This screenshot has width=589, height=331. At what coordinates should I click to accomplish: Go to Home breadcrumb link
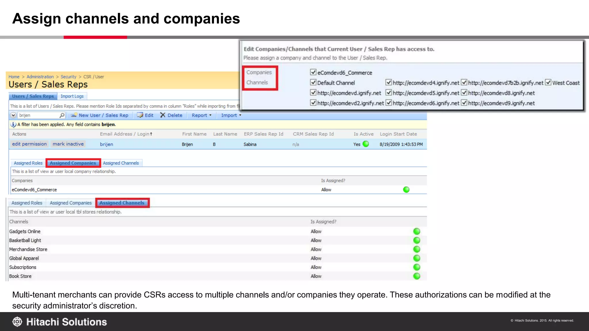pos(14,77)
